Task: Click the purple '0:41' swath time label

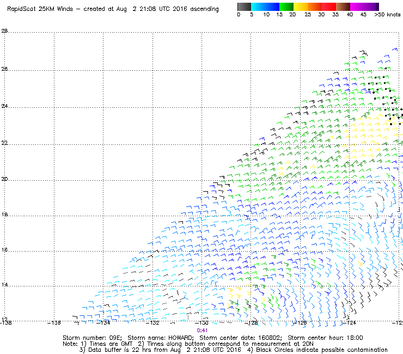Action: [x=202, y=331]
